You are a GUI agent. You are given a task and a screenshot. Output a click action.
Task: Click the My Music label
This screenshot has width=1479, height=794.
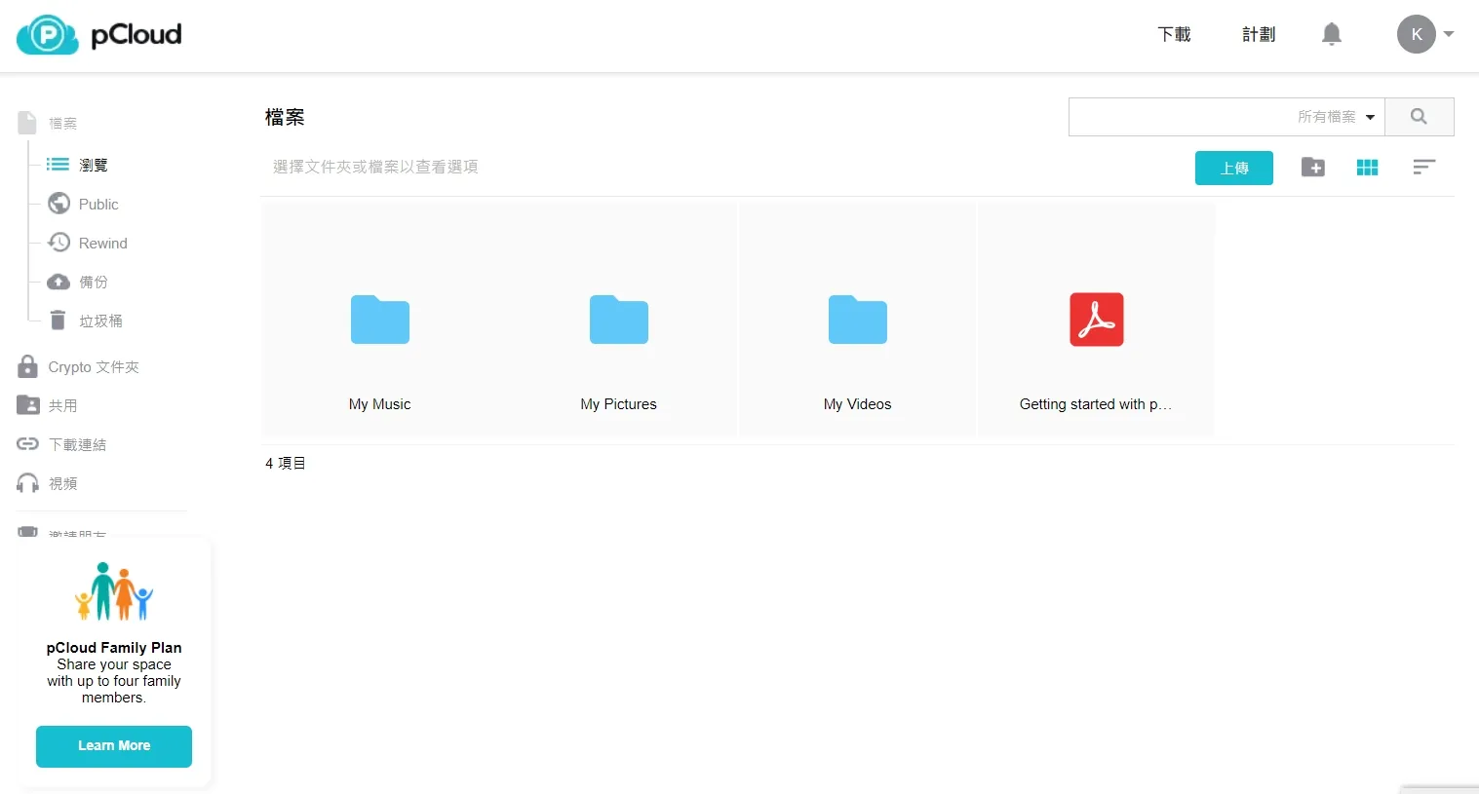point(380,404)
